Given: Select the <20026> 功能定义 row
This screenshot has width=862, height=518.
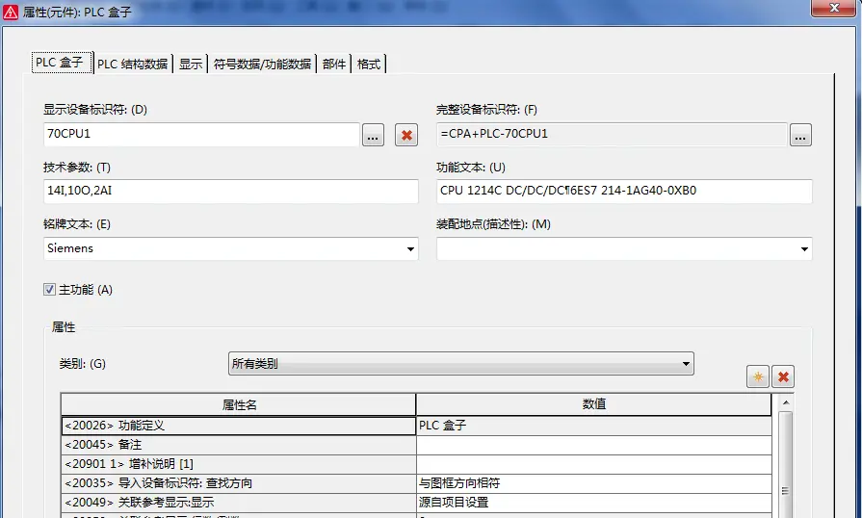Looking at the screenshot, I should pyautogui.click(x=239, y=426).
